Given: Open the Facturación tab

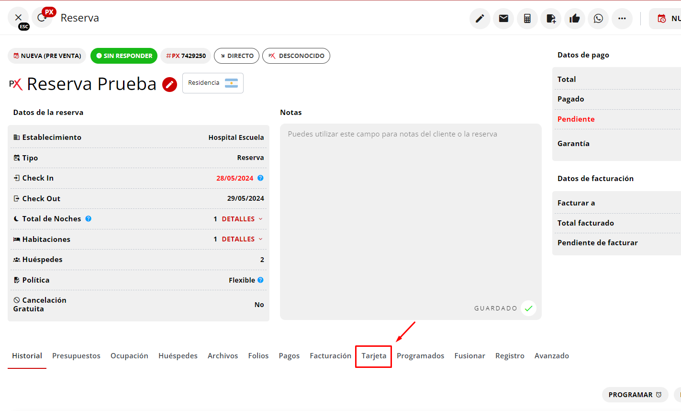Looking at the screenshot, I should click(330, 356).
